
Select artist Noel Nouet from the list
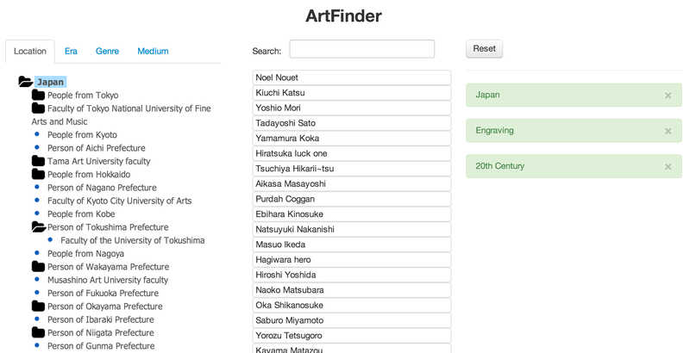(x=352, y=77)
